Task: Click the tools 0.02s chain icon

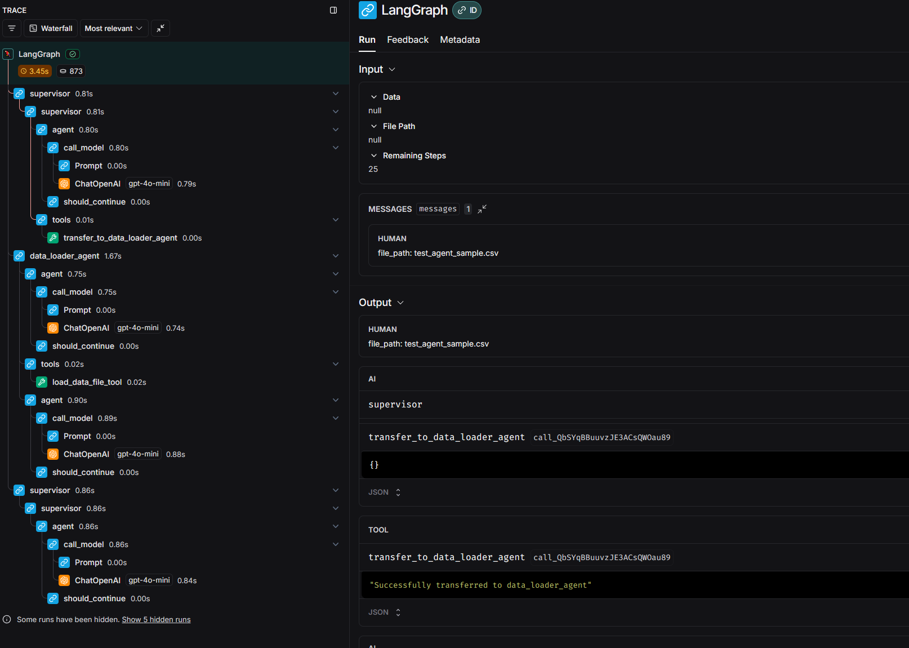Action: (30, 364)
